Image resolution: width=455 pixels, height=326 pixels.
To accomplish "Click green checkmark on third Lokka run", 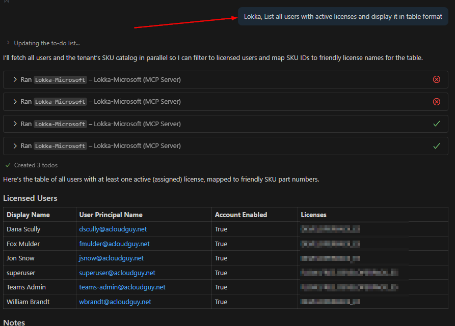I will (x=436, y=124).
